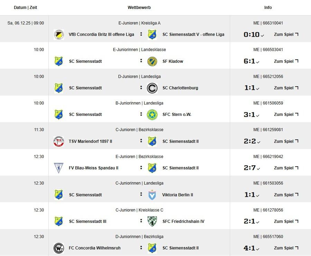Click the SFC Friedrichshain IV crest
Screen dimensions: 311x256
click(152, 221)
